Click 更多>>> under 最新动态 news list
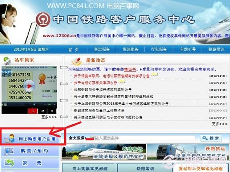This screenshot has width=230, height=172. click(x=220, y=124)
